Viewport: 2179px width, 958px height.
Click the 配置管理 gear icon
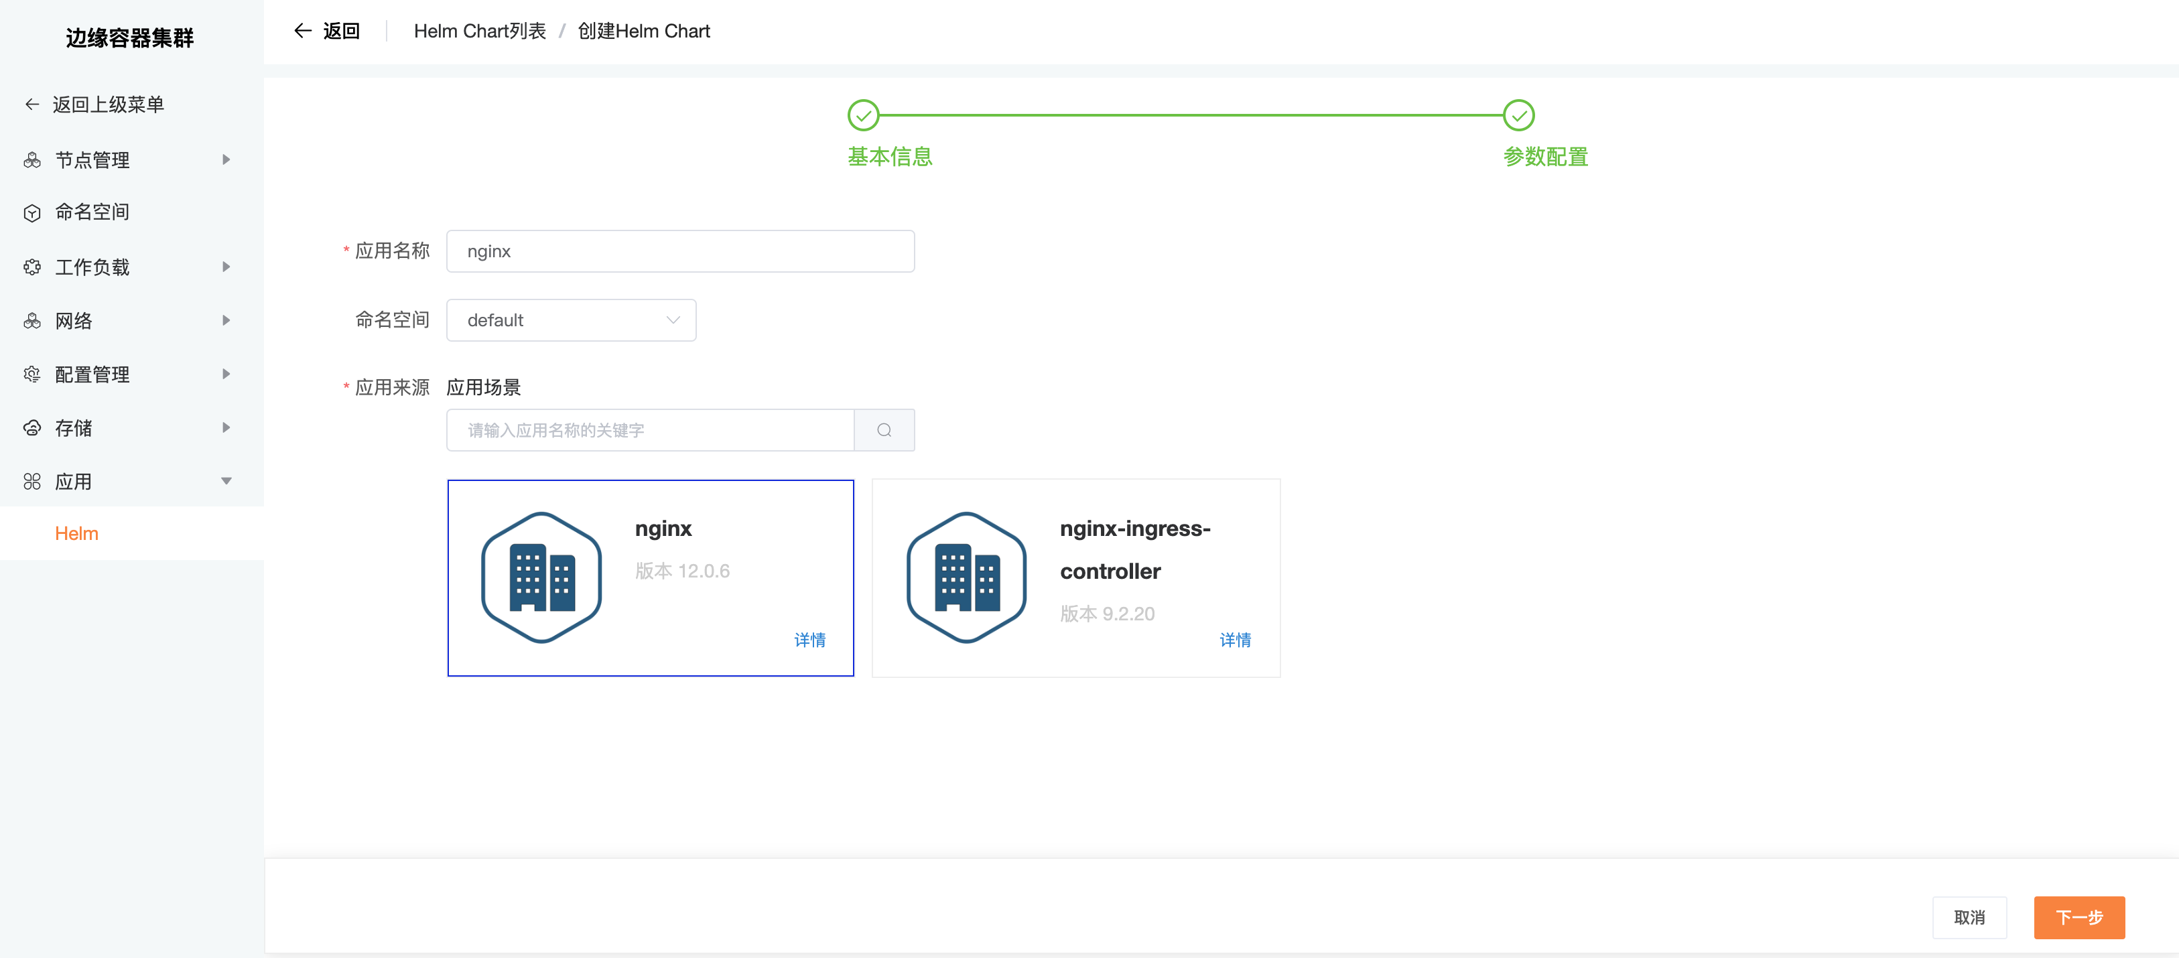32,374
